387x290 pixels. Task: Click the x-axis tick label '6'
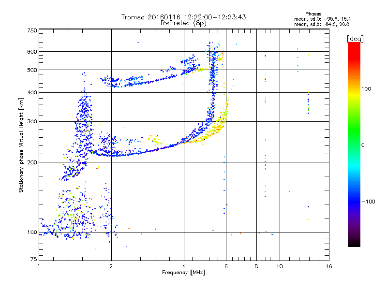(x=226, y=266)
